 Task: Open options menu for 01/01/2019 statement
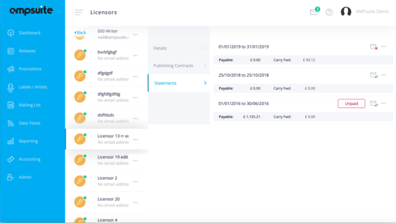coord(384,47)
